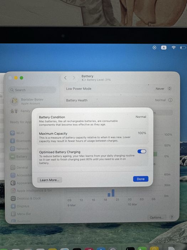Click the Options... button
The height and width of the screenshot is (250, 187).
(x=157, y=217)
